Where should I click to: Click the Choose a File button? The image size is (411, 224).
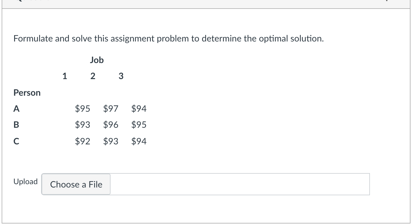[x=76, y=184]
